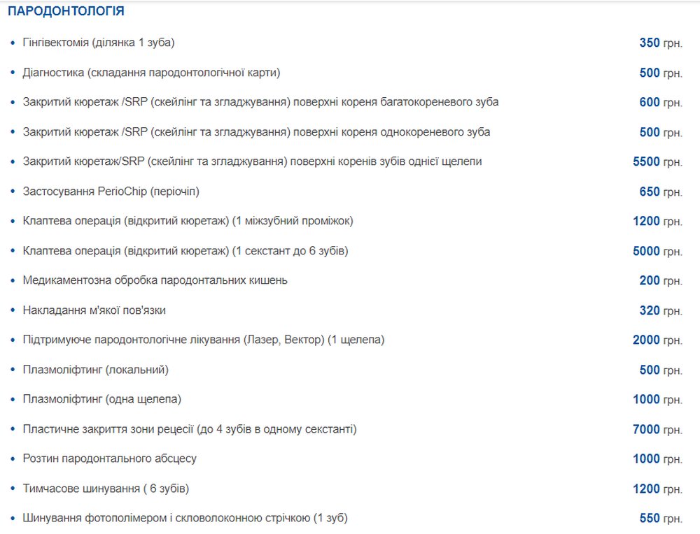Click the 5500 грн. price for однієї щелепи
700x534 pixels.
[x=657, y=161]
